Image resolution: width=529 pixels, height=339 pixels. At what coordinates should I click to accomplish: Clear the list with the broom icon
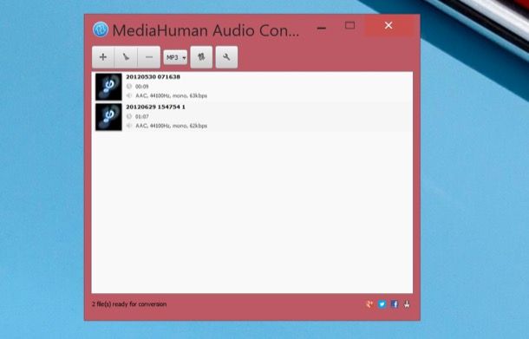(126, 57)
